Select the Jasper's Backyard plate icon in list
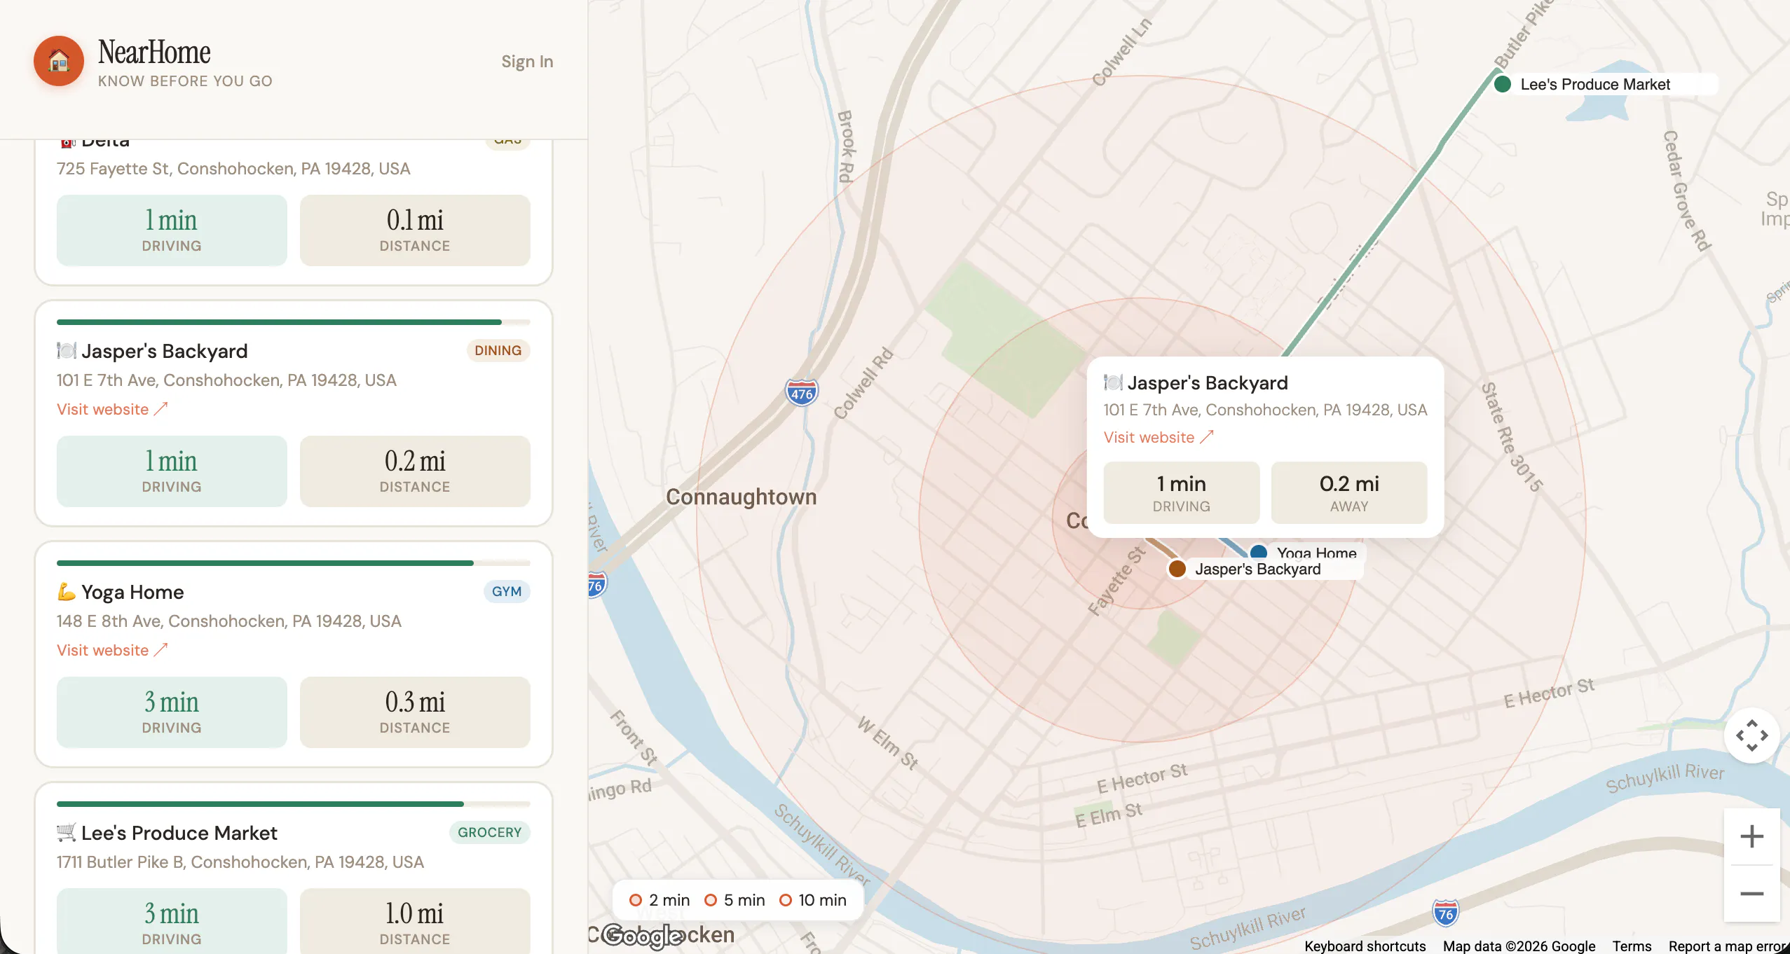 point(66,350)
